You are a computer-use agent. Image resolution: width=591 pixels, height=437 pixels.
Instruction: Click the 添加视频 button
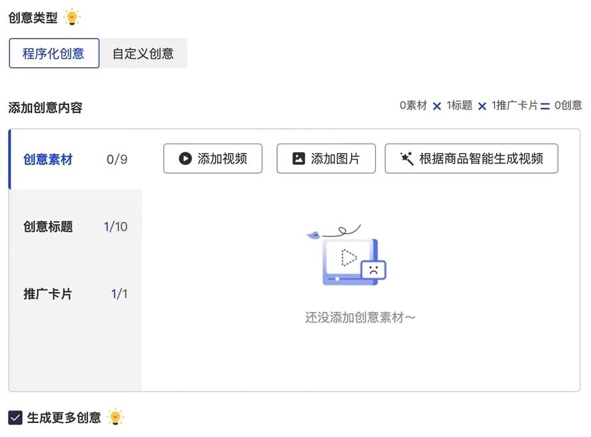point(213,158)
